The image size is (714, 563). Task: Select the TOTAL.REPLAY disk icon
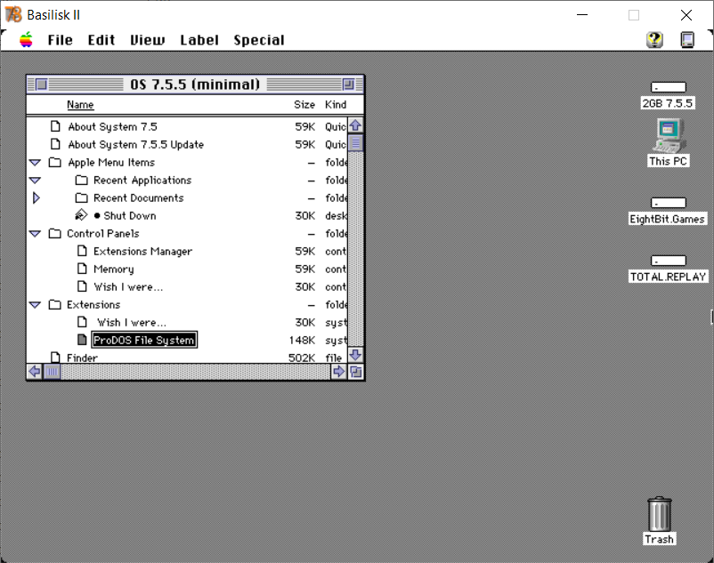coord(668,260)
